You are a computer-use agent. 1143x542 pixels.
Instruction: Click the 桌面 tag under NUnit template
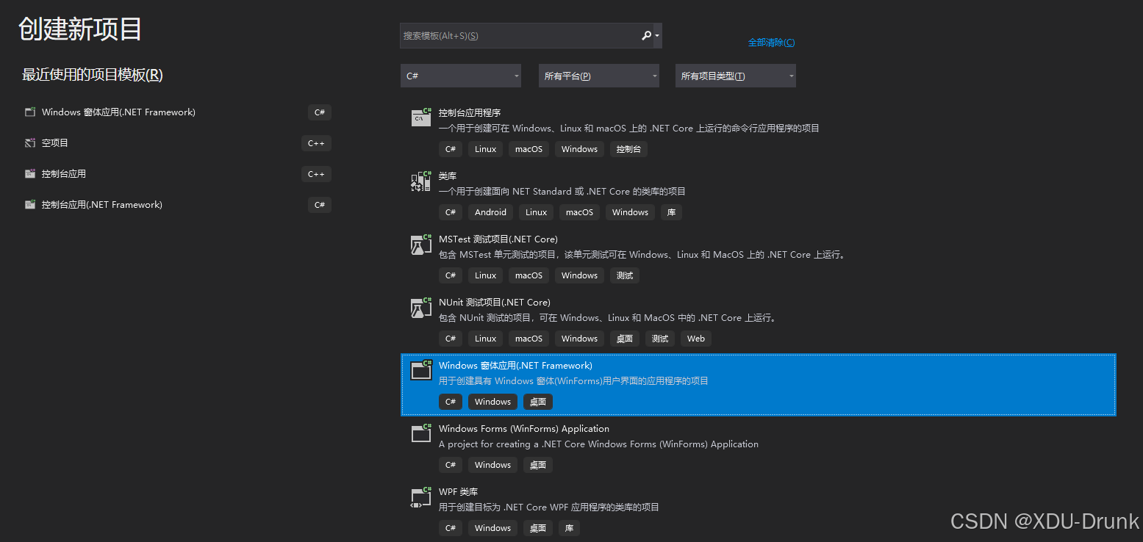click(x=625, y=339)
